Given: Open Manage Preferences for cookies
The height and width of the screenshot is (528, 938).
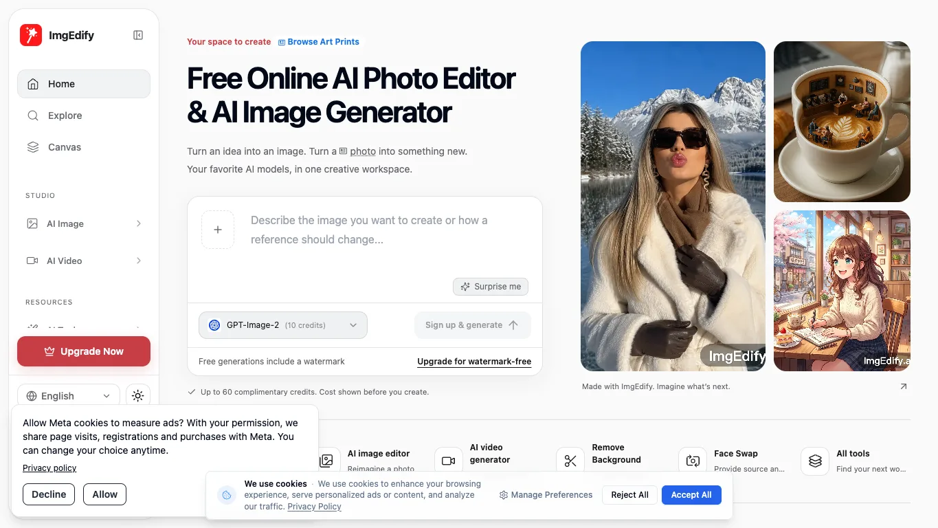Looking at the screenshot, I should (546, 495).
